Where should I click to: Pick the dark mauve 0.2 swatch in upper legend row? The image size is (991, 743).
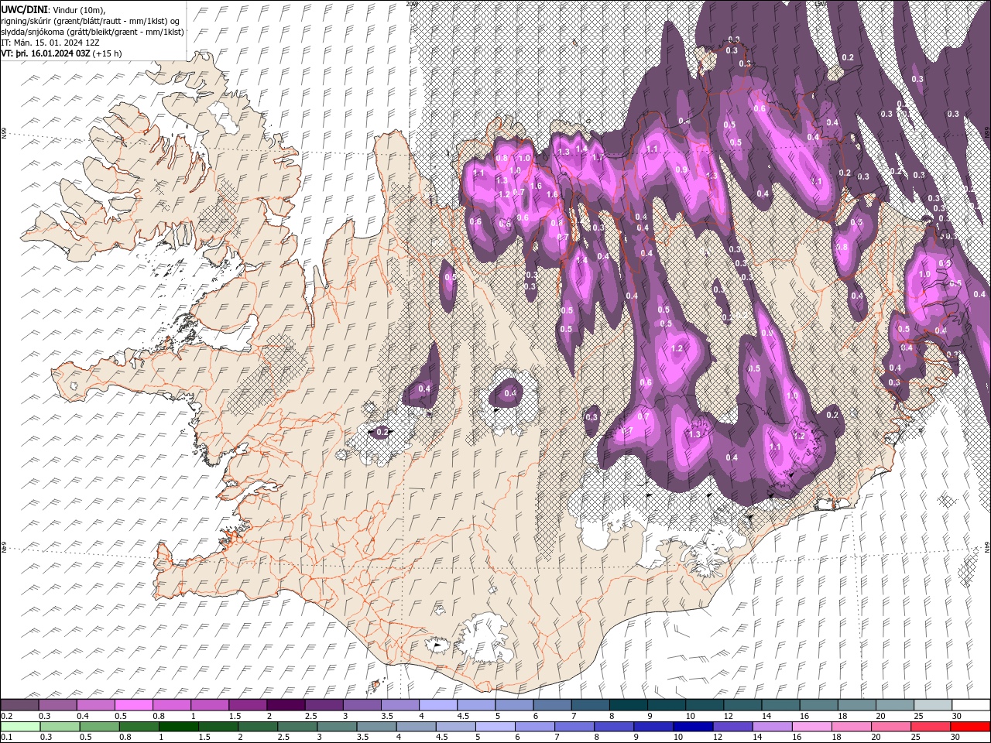coord(19,705)
